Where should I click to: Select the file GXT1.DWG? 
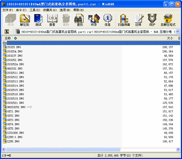13,111
